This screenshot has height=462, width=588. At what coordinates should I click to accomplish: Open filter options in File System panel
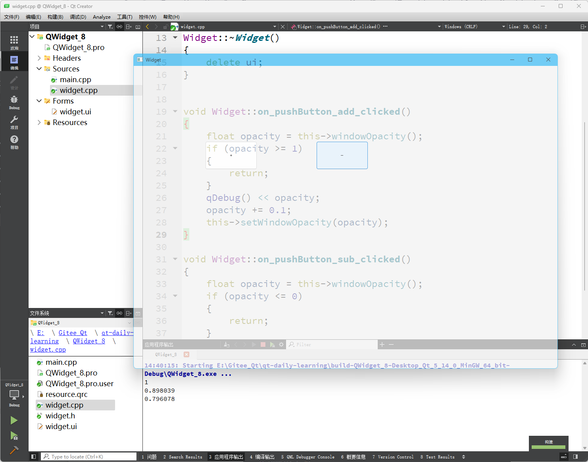[x=110, y=313]
